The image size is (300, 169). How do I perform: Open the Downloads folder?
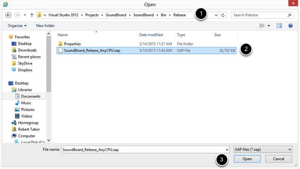pyautogui.click(x=27, y=50)
